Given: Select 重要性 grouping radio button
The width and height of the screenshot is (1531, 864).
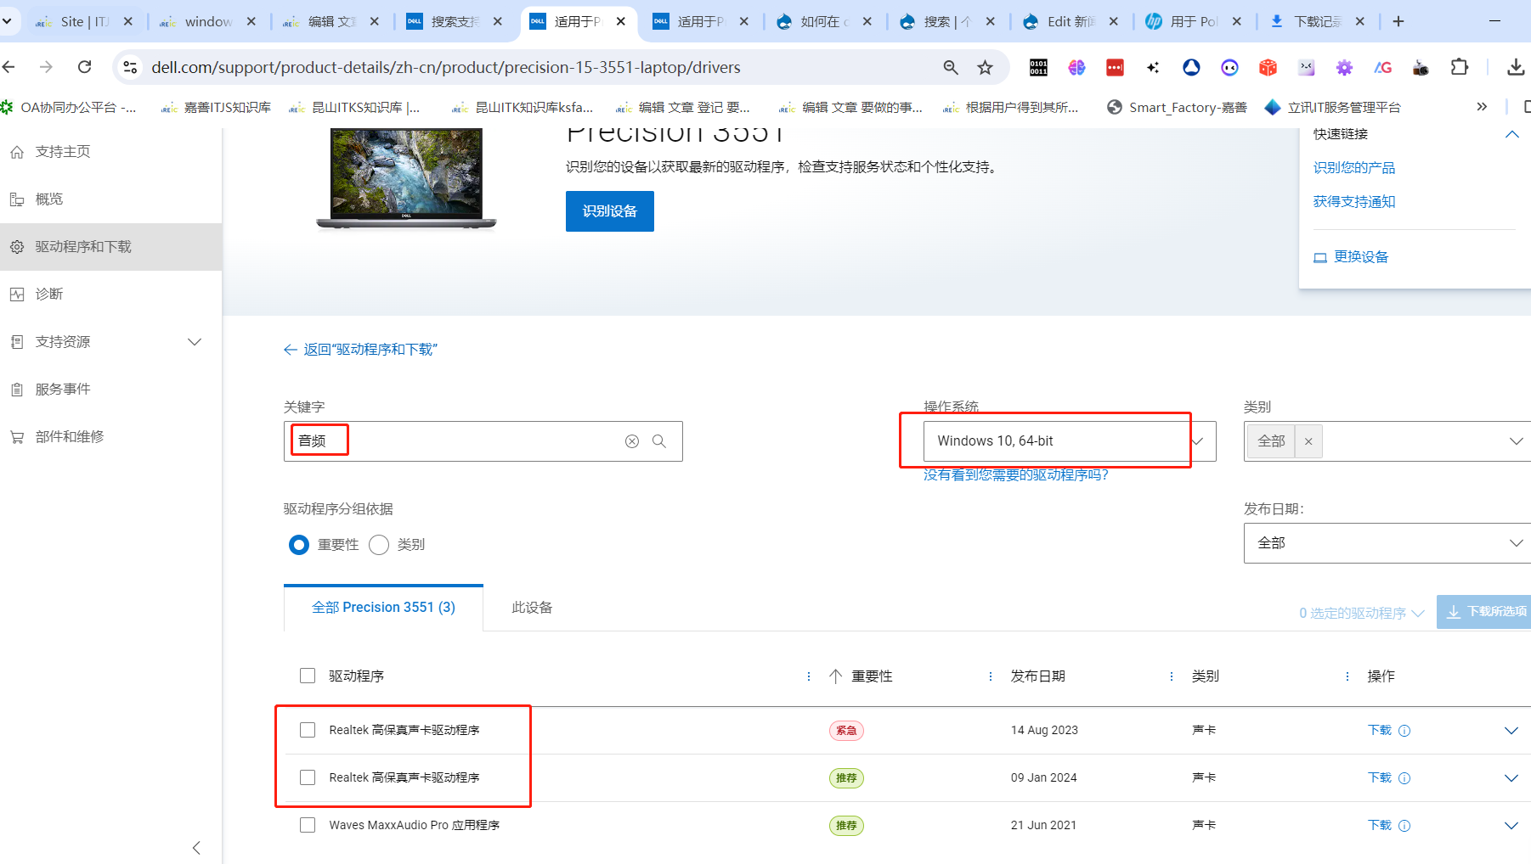Looking at the screenshot, I should point(299,545).
